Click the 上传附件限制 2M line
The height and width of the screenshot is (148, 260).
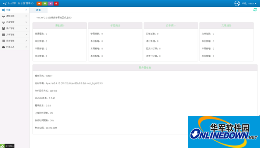click(x=44, y=113)
